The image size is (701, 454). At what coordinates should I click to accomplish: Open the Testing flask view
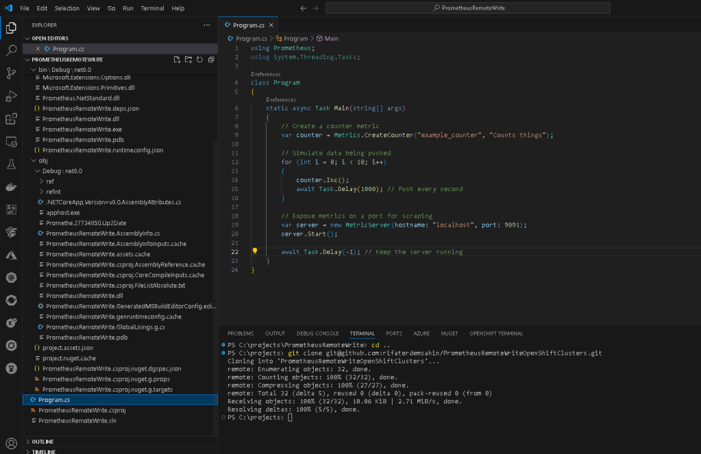(x=11, y=164)
